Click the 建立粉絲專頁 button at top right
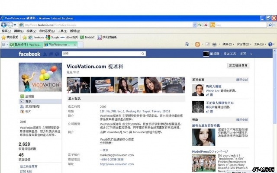 [238, 65]
